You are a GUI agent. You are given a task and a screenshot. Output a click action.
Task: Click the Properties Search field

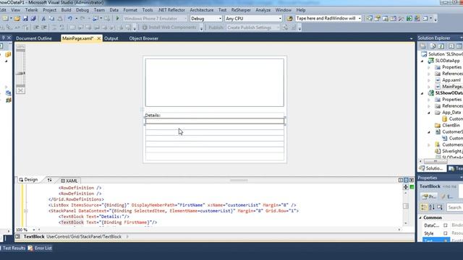click(x=454, y=207)
